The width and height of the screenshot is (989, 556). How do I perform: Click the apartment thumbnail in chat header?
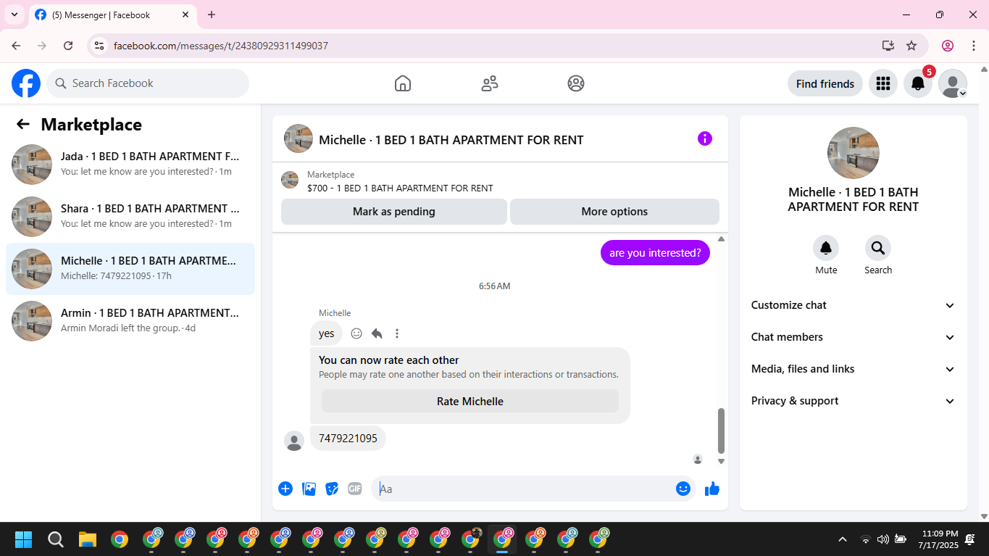click(x=299, y=138)
